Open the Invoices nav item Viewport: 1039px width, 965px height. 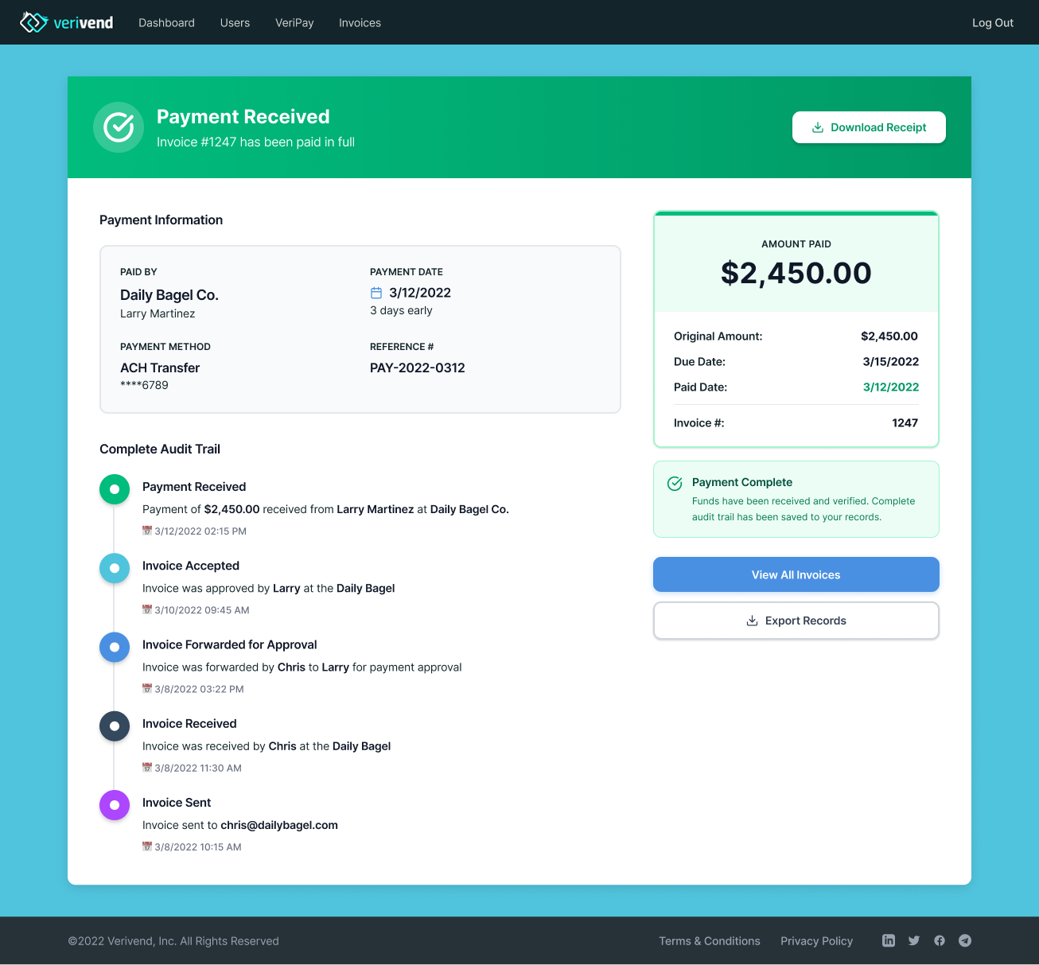pyautogui.click(x=360, y=22)
